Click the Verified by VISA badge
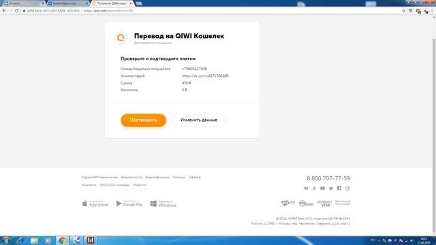Screen dimensions: 436x245 [x=324, y=203]
